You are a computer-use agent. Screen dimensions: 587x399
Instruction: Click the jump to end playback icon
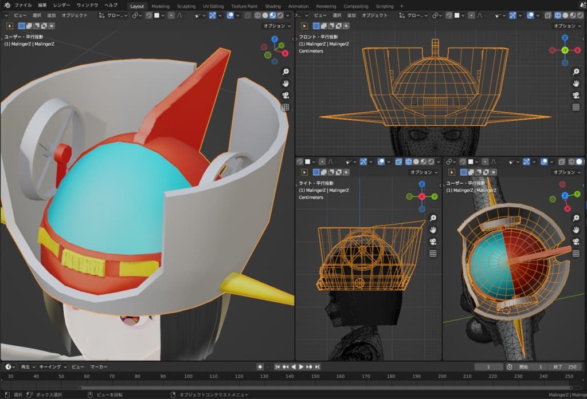point(317,366)
